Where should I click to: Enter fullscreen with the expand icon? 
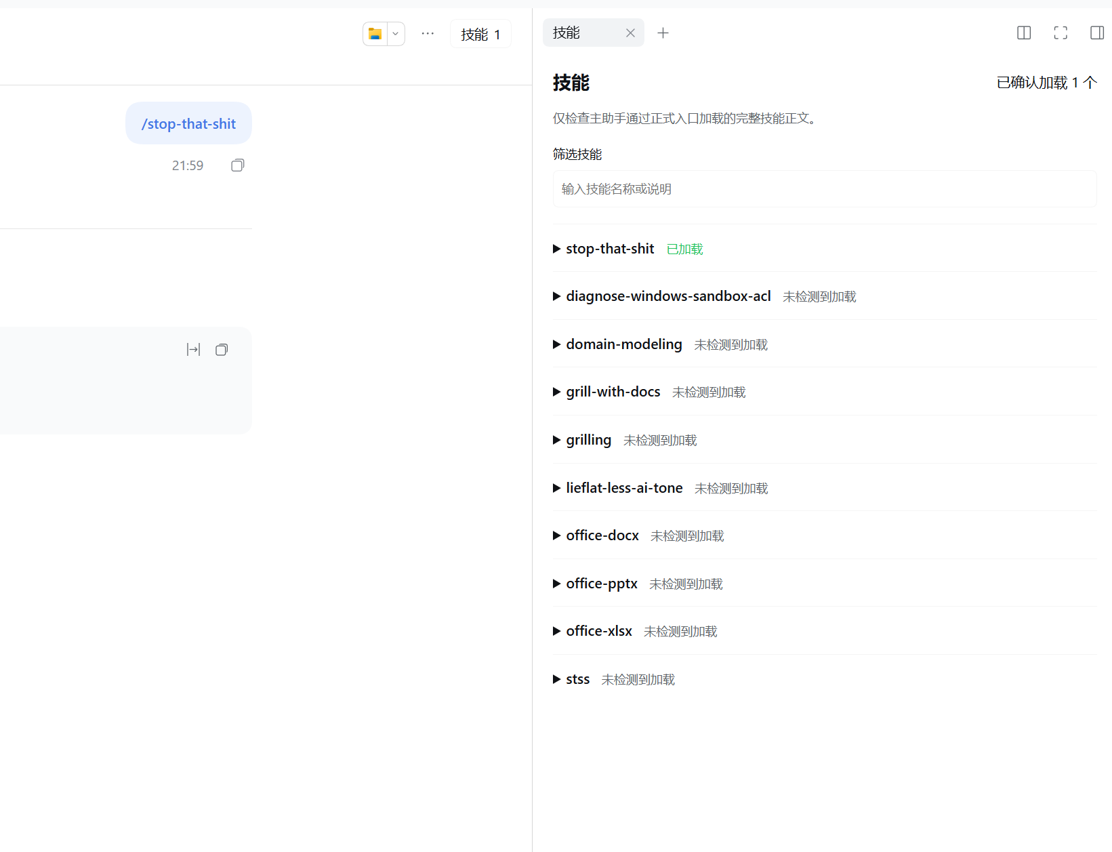(1060, 33)
